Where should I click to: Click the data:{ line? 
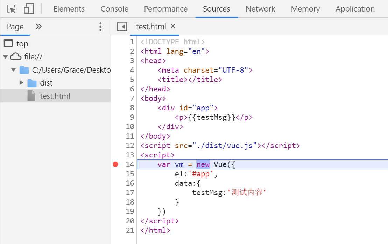point(188,183)
